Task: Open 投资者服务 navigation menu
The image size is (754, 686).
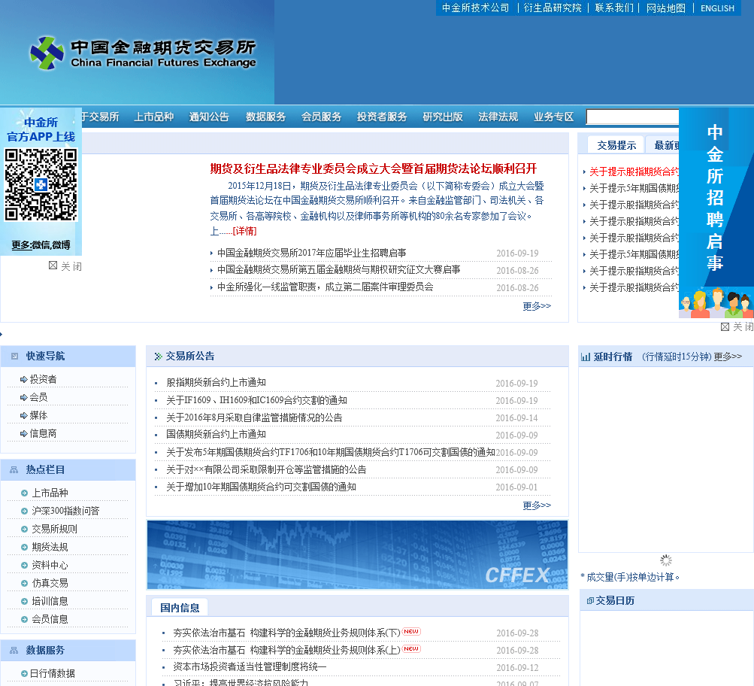Action: coord(382,117)
